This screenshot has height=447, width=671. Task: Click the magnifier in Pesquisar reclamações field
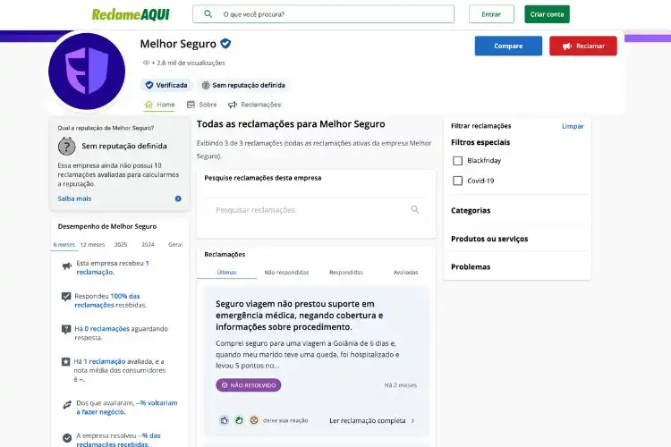coord(414,209)
